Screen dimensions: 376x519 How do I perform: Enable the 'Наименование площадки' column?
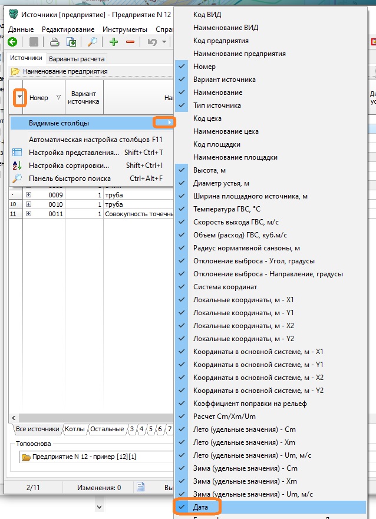tap(235, 157)
